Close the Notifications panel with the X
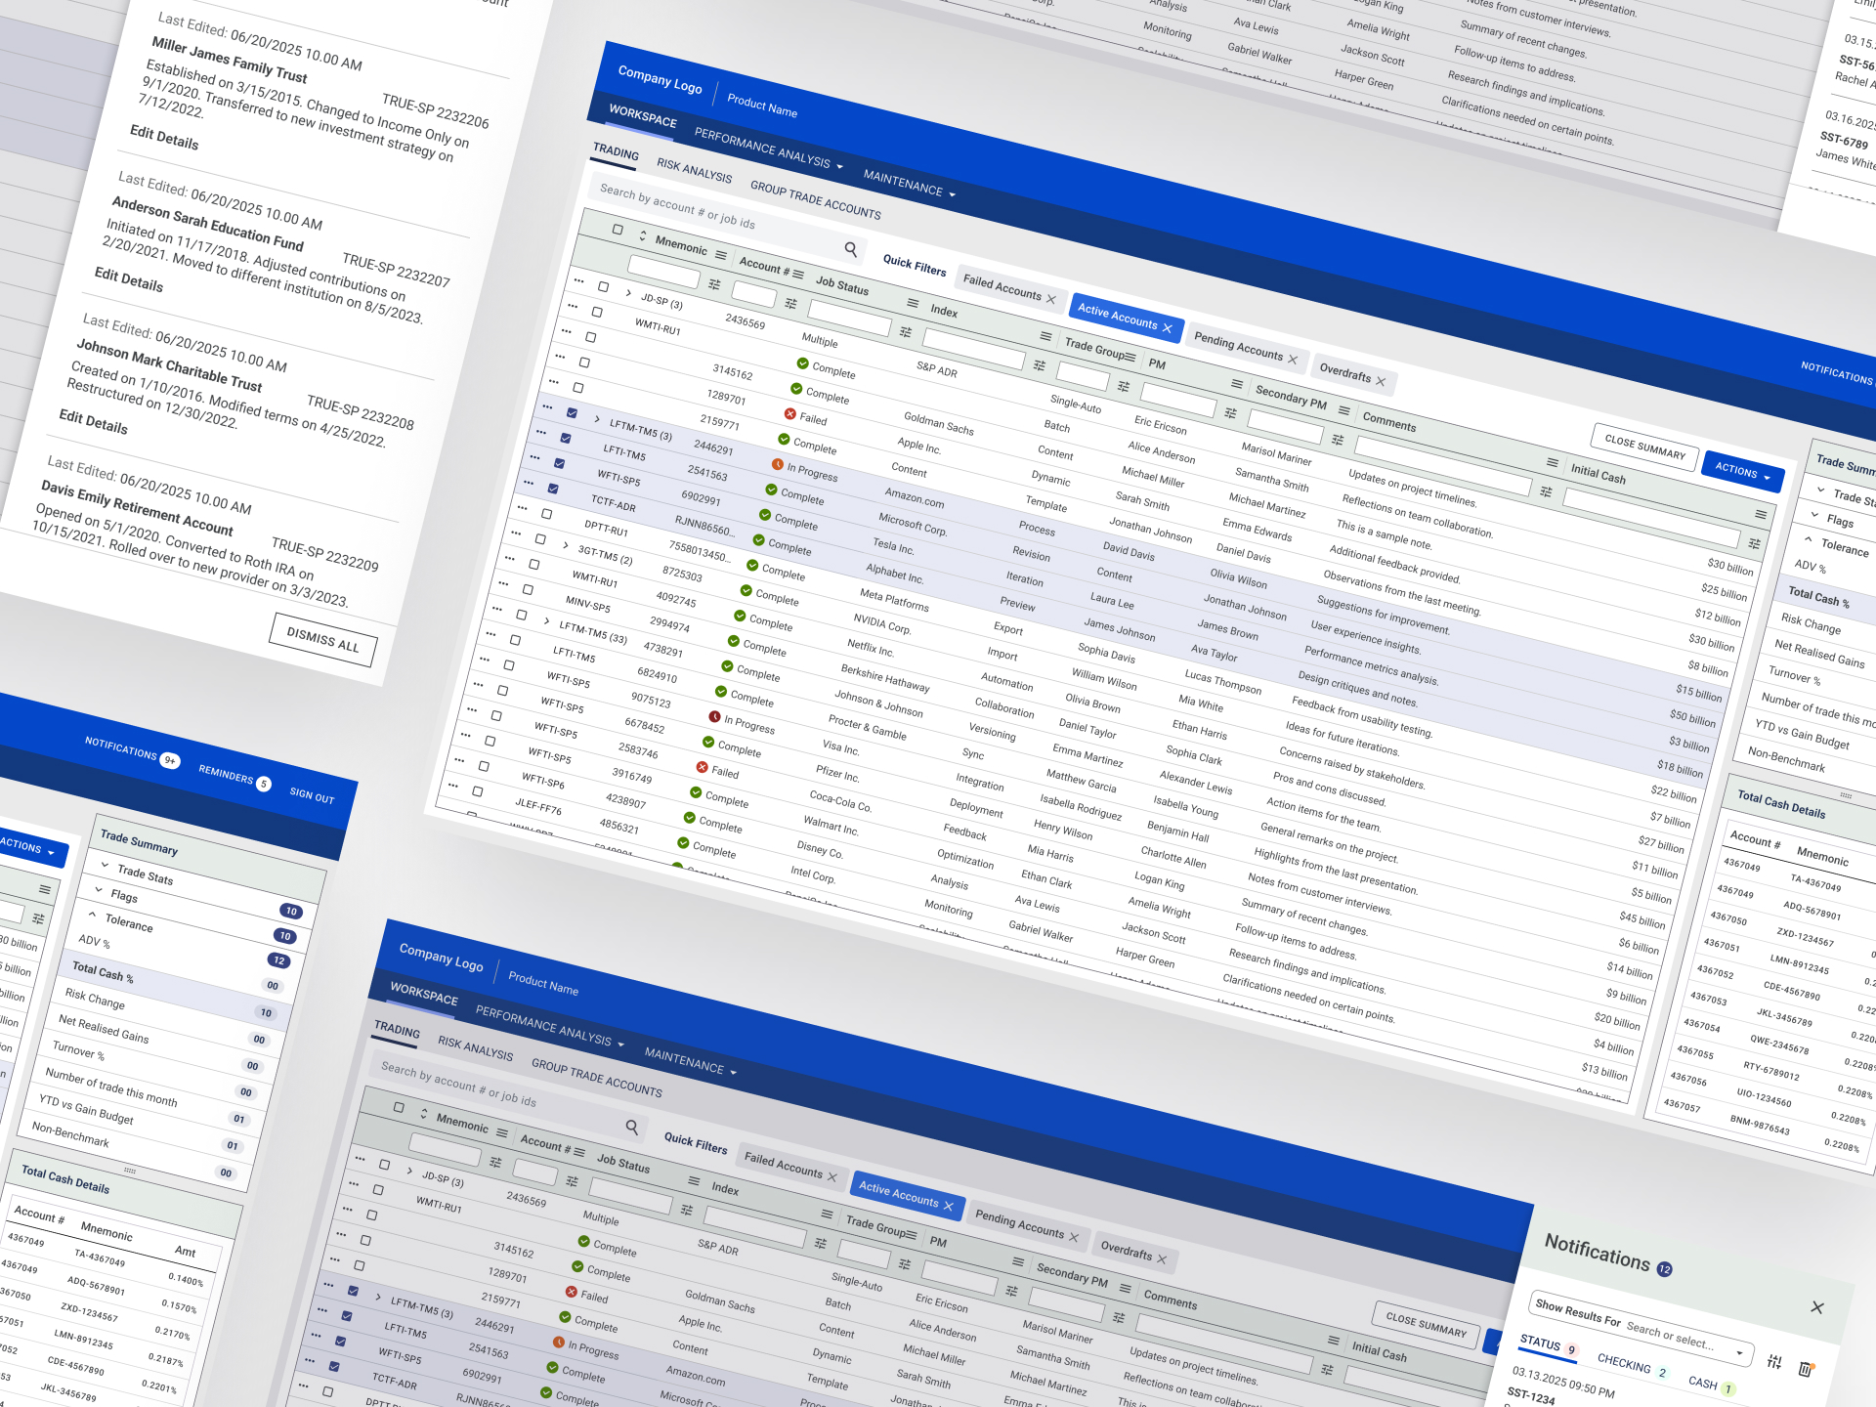This screenshot has width=1876, height=1407. (1817, 1307)
